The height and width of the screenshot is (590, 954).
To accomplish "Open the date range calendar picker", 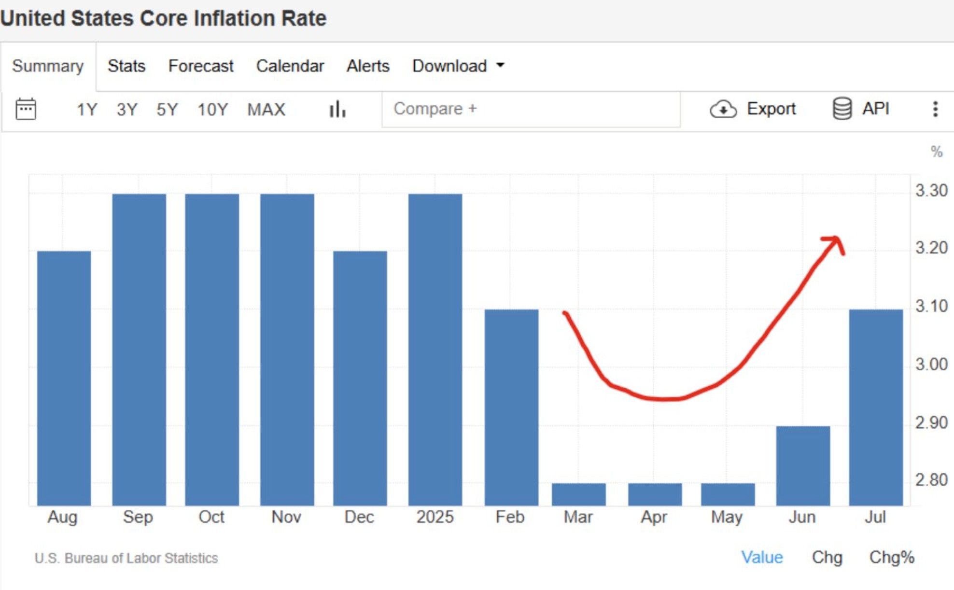I will (27, 109).
